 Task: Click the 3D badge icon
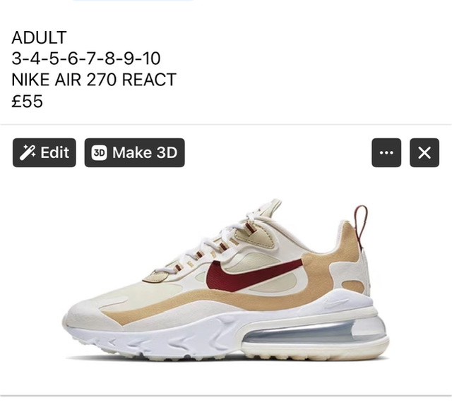point(100,152)
